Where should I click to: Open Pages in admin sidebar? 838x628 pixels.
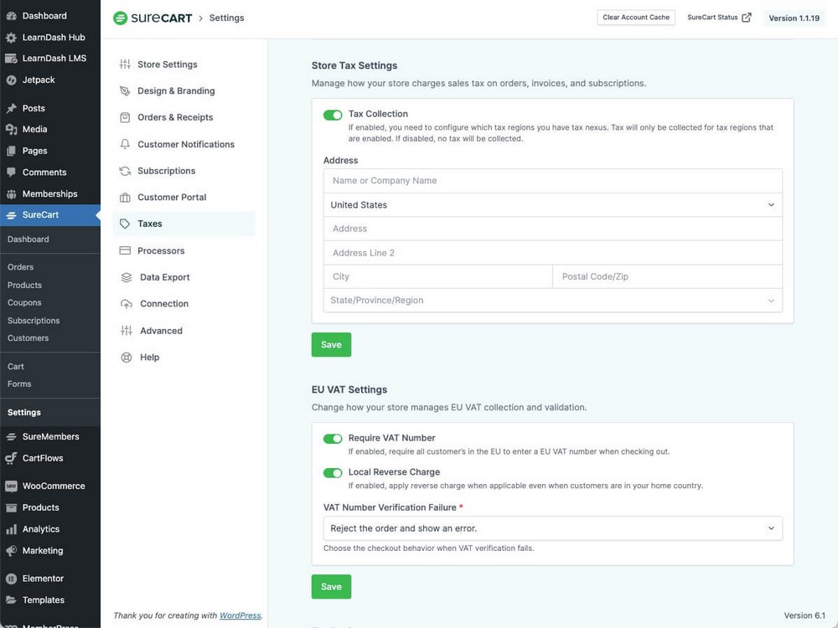50,151
